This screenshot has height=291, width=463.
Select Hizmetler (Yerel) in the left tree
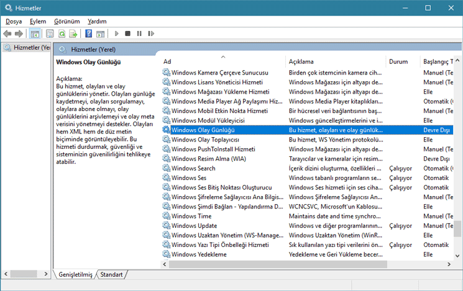(27, 48)
